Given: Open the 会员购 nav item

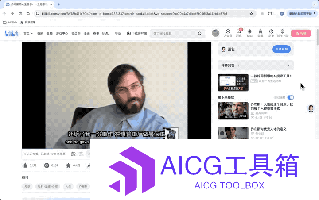Looking at the screenshot, I should click(x=76, y=33).
